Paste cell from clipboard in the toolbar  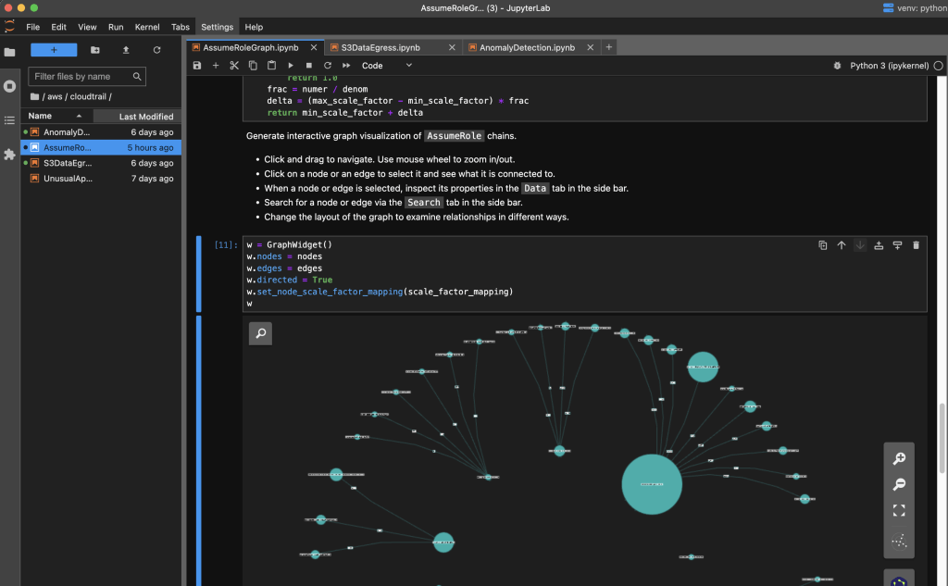coord(271,66)
